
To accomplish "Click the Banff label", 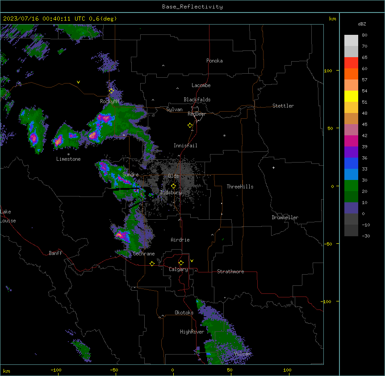I will (x=55, y=253).
